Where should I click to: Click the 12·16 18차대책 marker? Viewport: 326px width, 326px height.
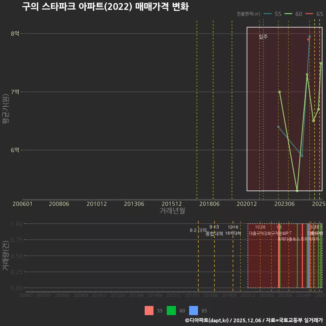233,229
